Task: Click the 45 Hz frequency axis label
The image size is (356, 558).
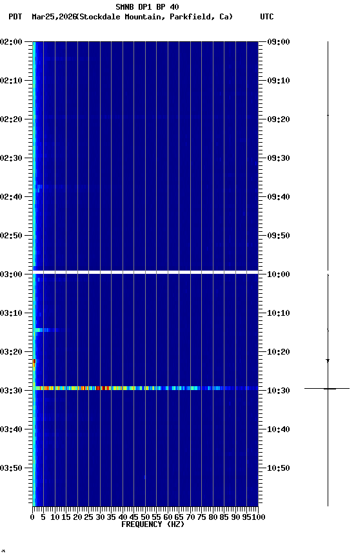Action: (x=134, y=517)
